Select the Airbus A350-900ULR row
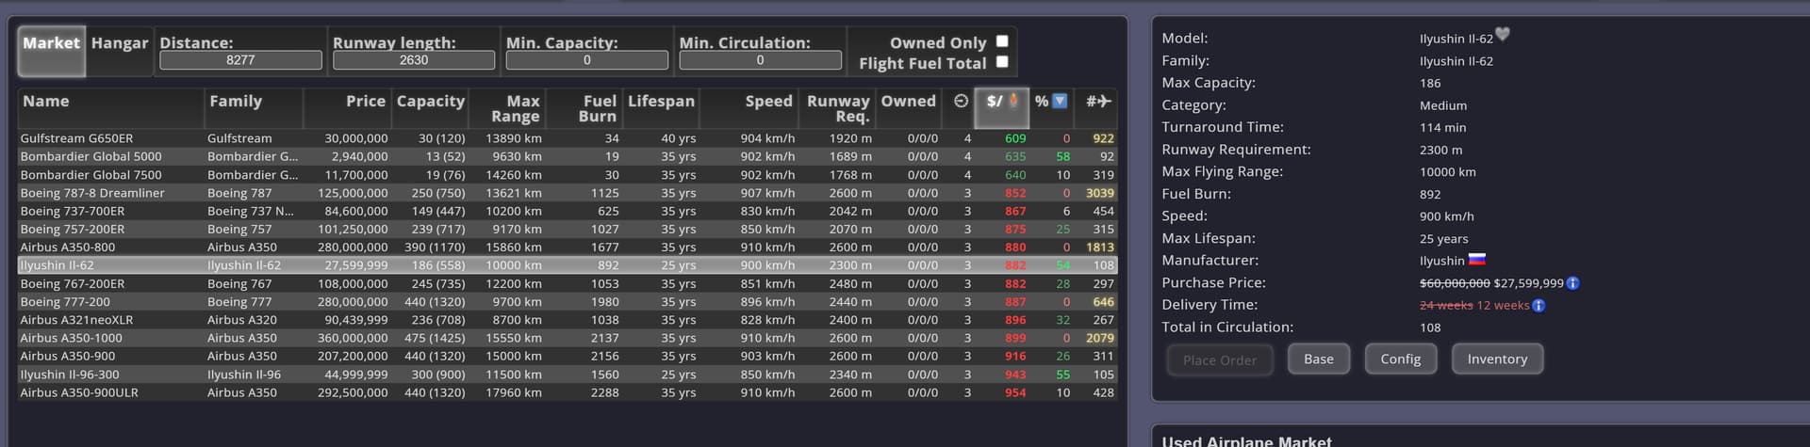The width and height of the screenshot is (1810, 447). 568,392
